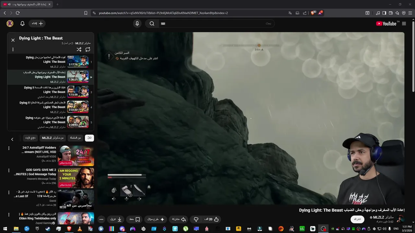Screen dimensions: 415x233
Task: Click the YouTube search box
Action: (x=216, y=24)
